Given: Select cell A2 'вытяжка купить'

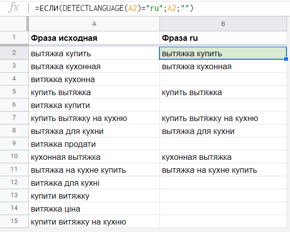Looking at the screenshot, I should 94,53.
